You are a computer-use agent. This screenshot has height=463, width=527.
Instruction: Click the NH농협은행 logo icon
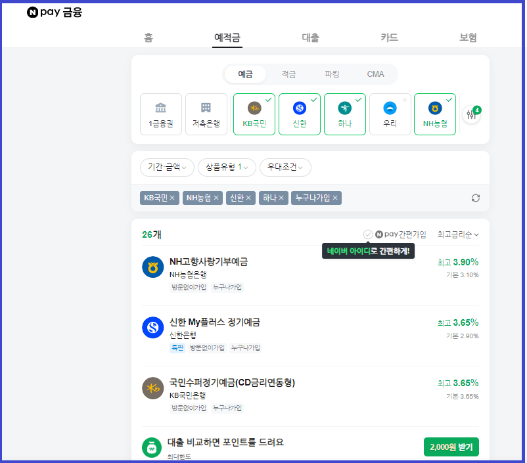[153, 267]
